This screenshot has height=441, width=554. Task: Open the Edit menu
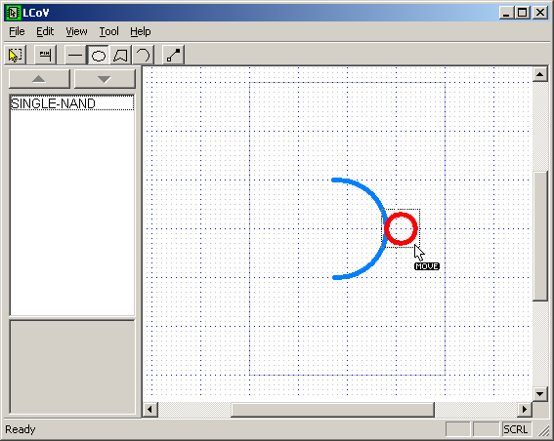pos(45,32)
